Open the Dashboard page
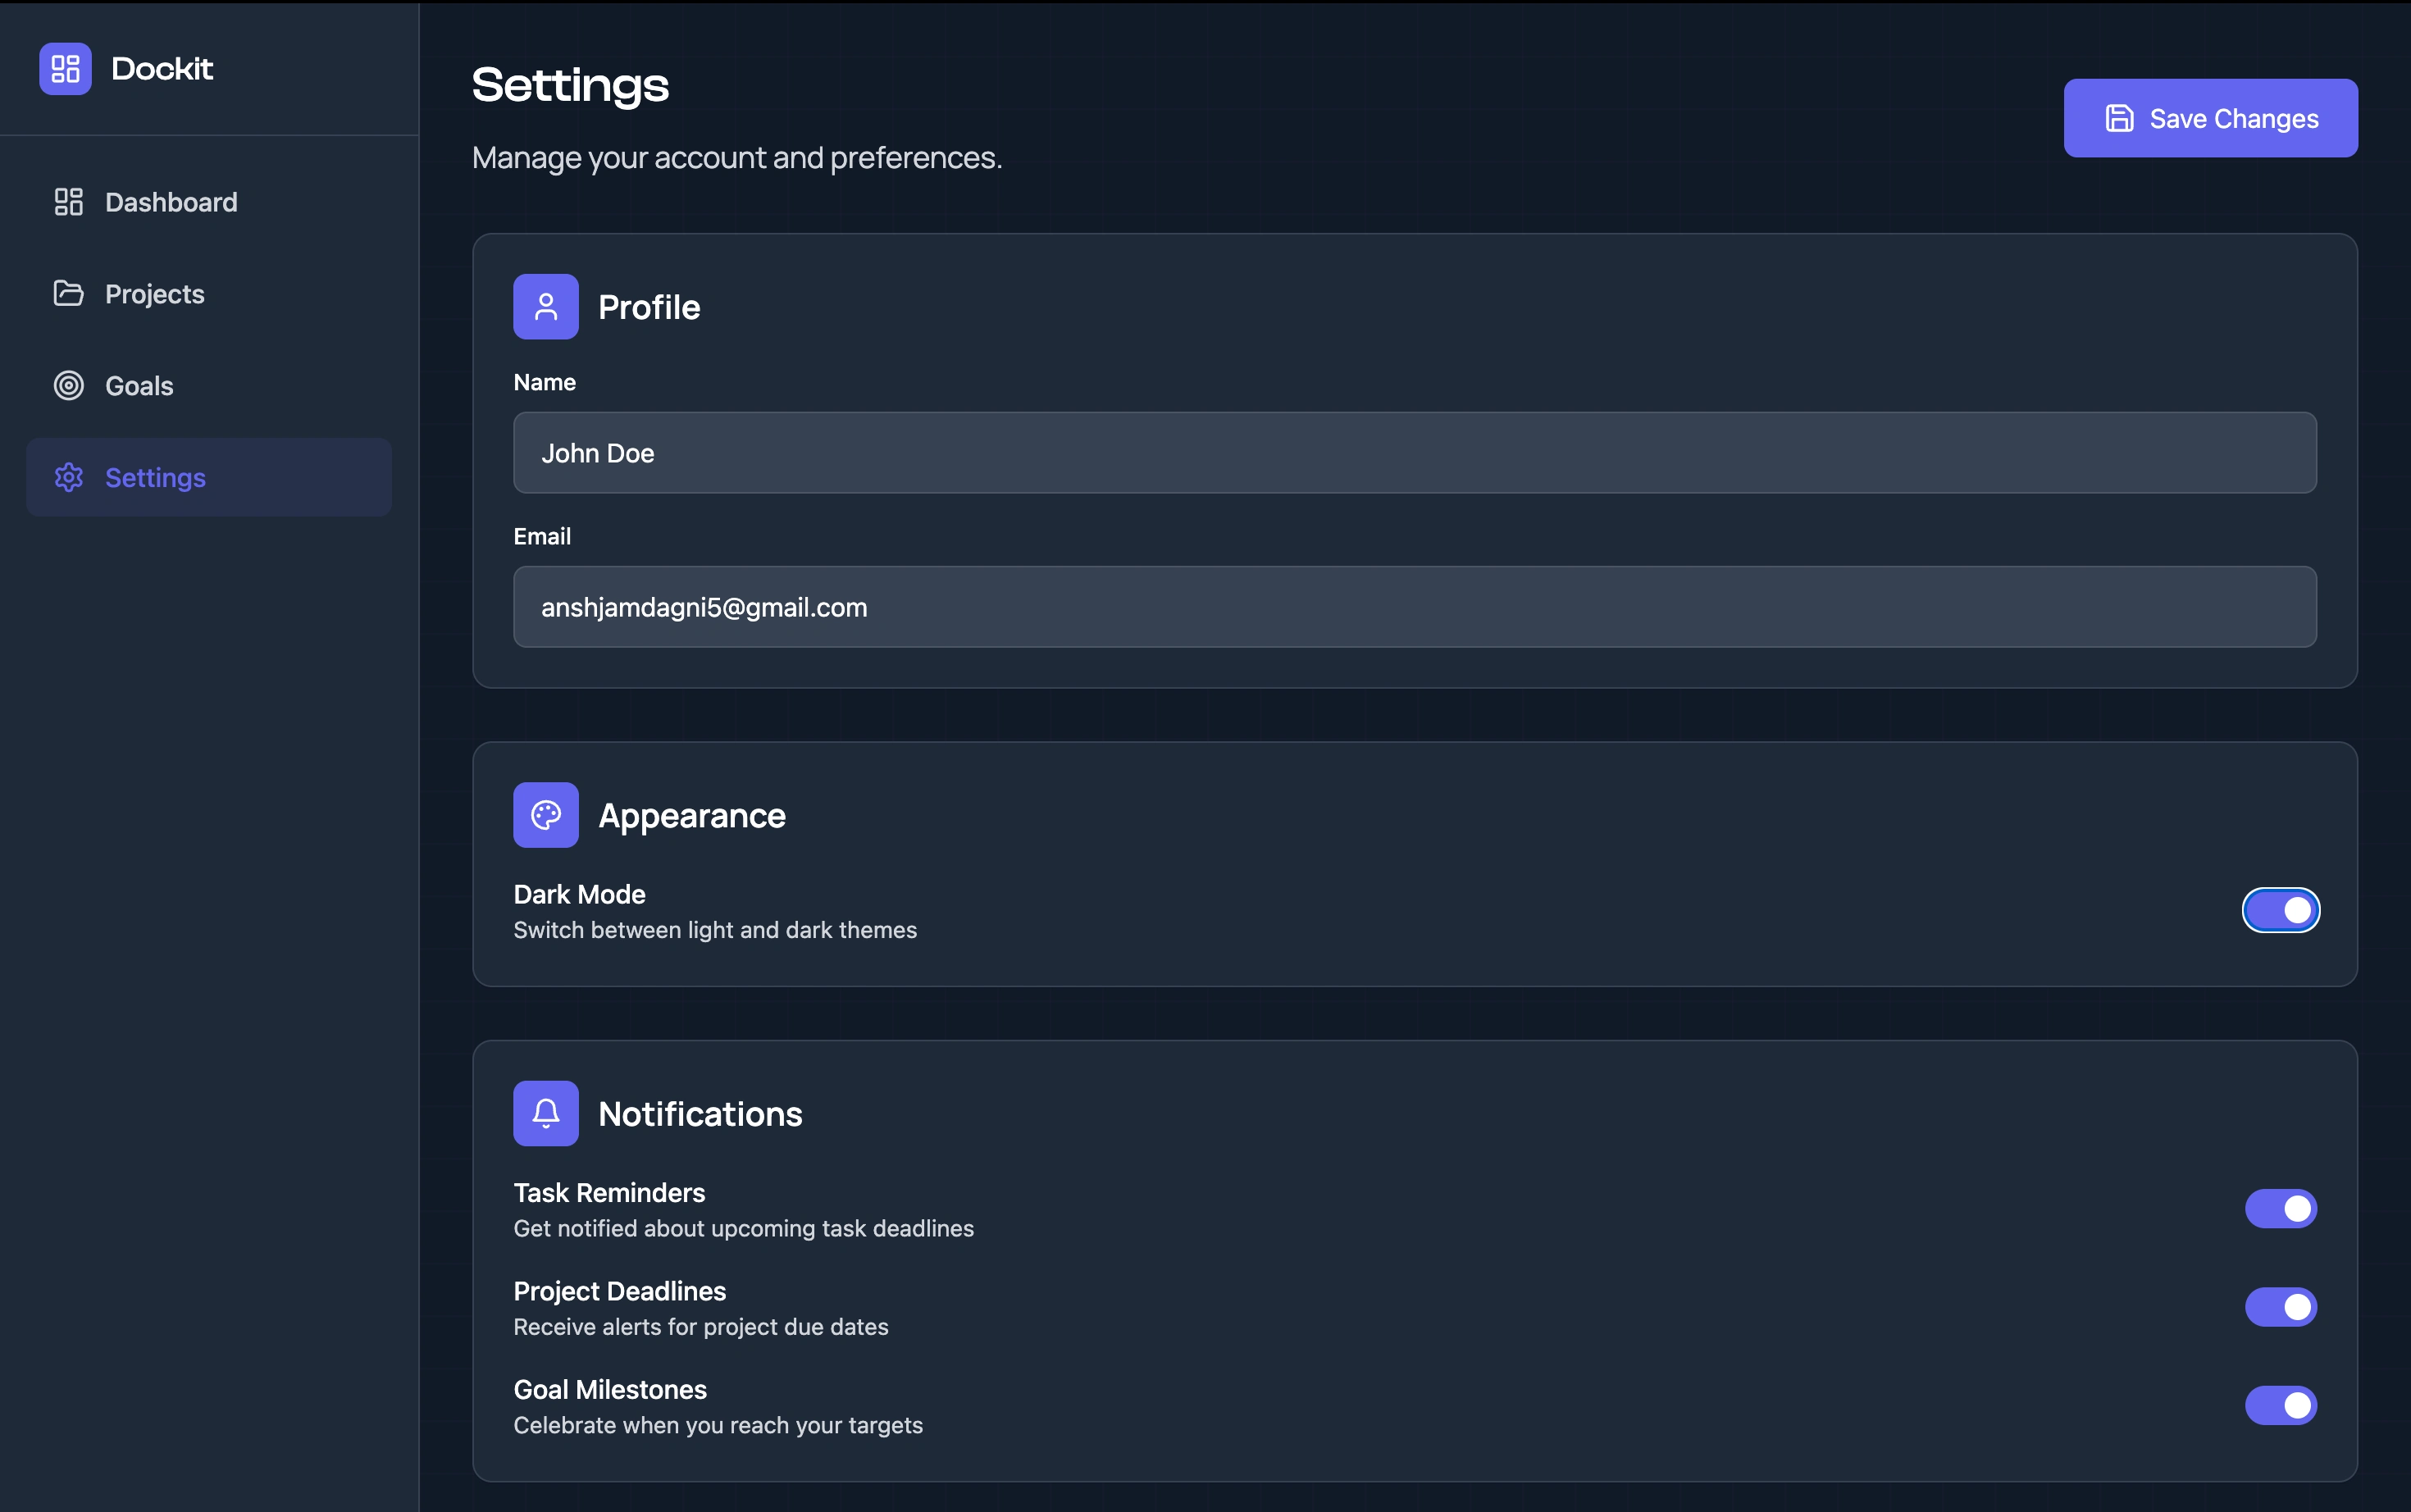 pos(209,202)
